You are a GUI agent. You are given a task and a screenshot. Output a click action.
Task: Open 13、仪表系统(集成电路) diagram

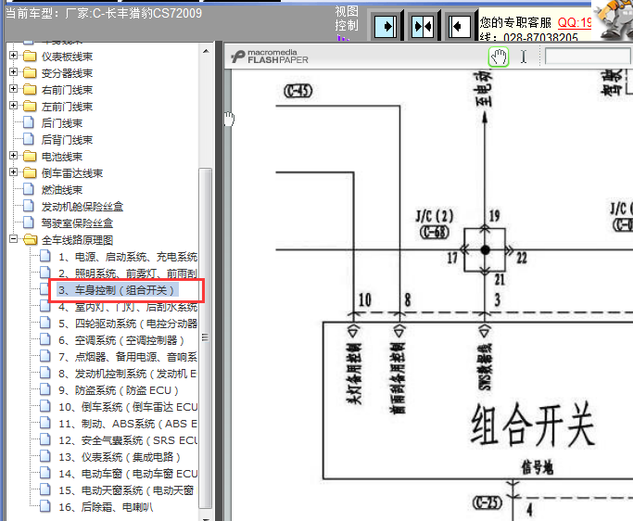coord(120,457)
